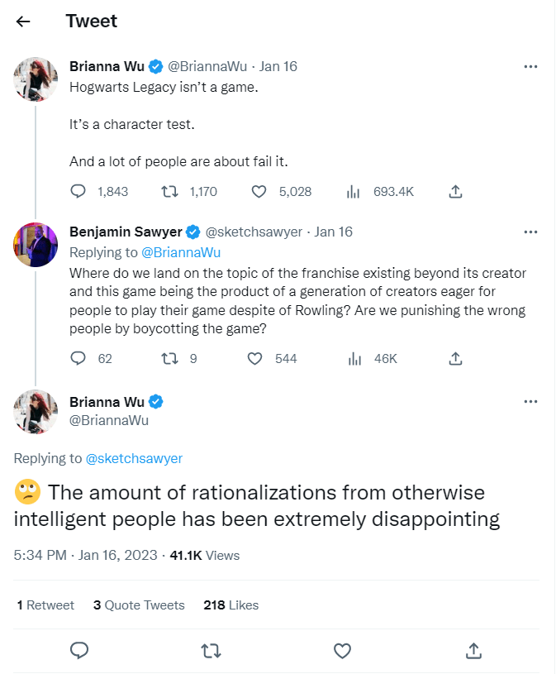
Task: Like the main tweet with the heart icon
Action: pos(342,651)
